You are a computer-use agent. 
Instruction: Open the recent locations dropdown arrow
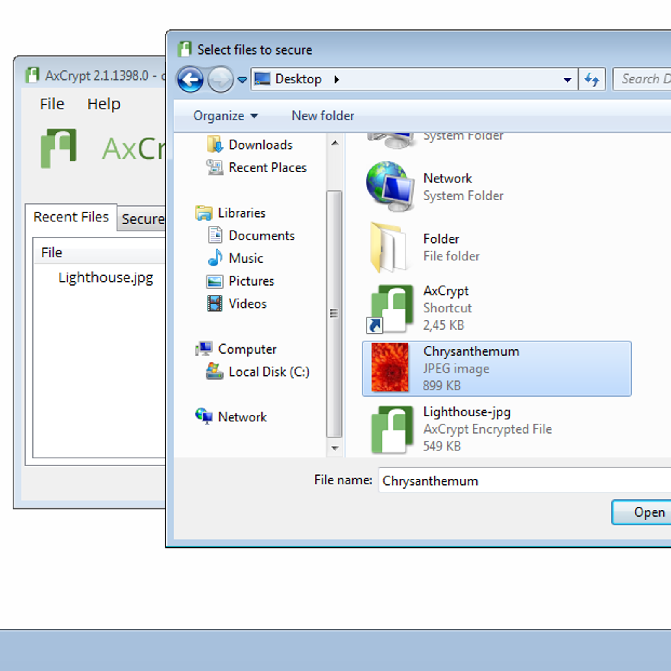(242, 80)
